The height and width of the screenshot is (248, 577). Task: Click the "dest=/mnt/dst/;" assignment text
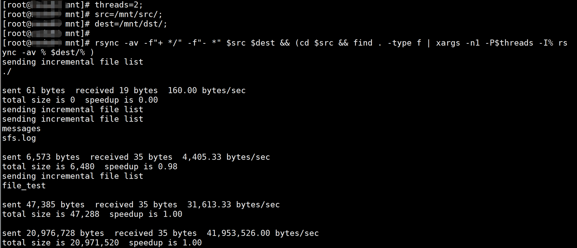pos(131,24)
